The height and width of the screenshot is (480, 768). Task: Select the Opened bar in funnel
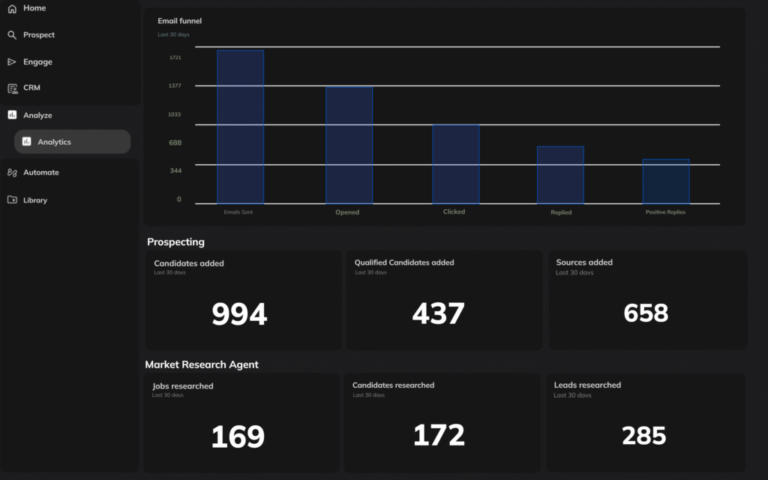point(349,145)
